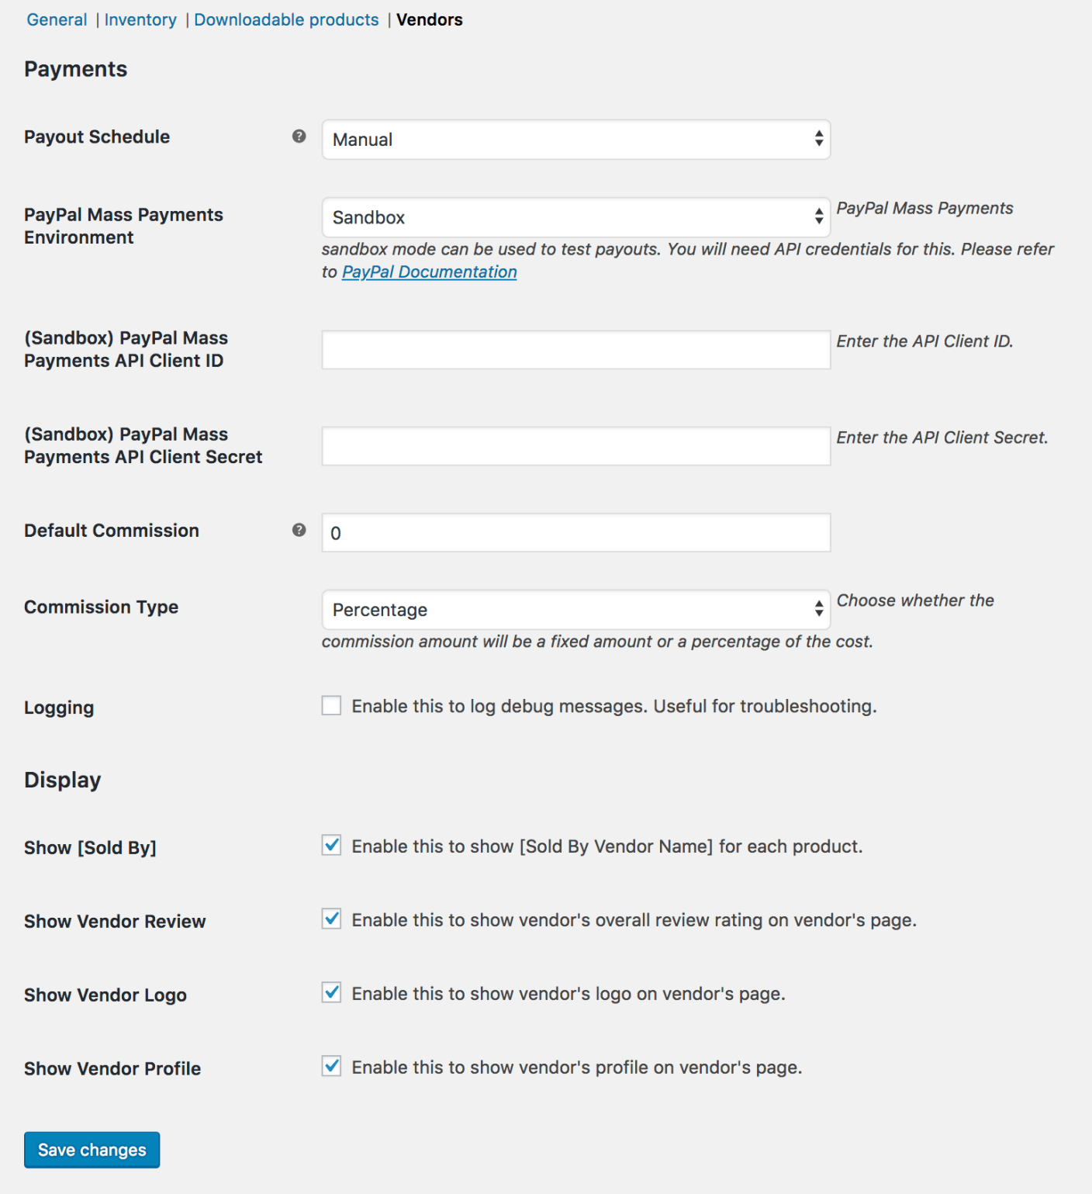
Task: Select the Vendors tab
Action: (x=429, y=19)
